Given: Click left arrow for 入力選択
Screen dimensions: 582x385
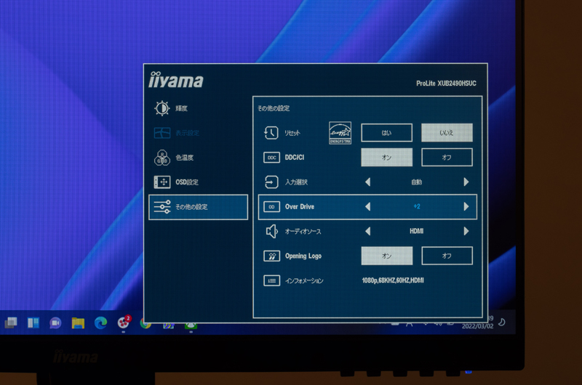Looking at the screenshot, I should tap(367, 182).
